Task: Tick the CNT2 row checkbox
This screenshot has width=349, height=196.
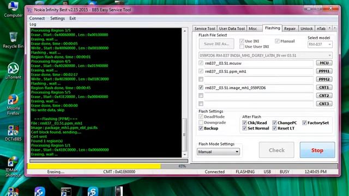Action: [201, 96]
